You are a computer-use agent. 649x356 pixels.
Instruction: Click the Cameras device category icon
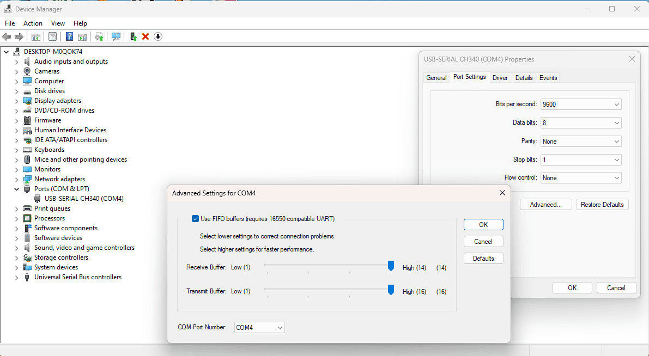tap(27, 71)
